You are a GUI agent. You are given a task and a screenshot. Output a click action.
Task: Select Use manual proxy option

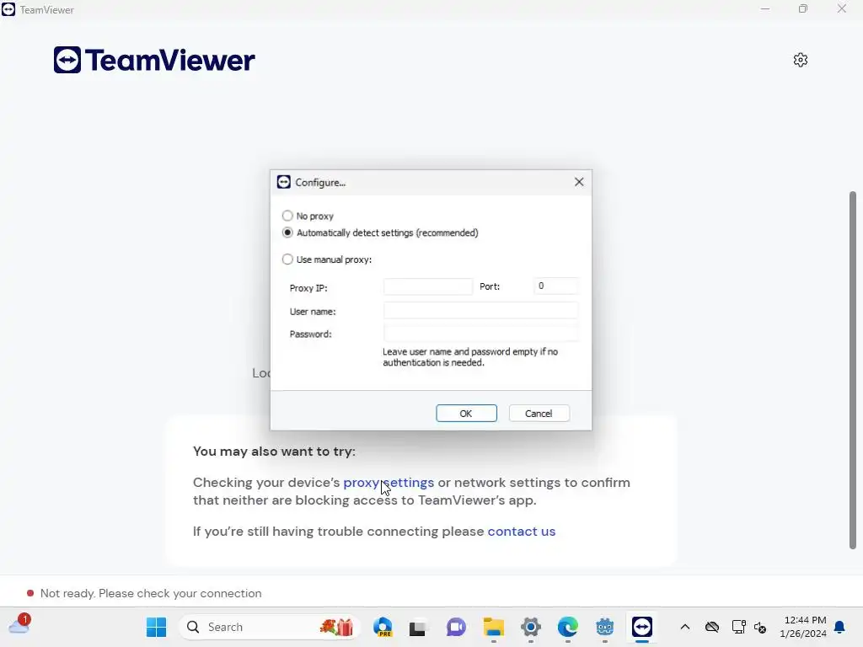click(326, 259)
